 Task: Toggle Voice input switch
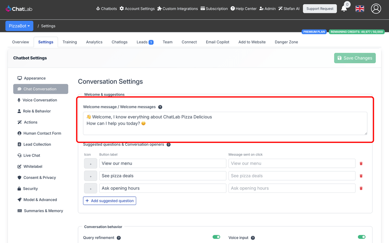click(x=361, y=237)
